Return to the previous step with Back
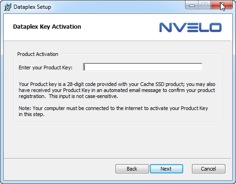Screen dimensions: 236x184 [x=132, y=169]
